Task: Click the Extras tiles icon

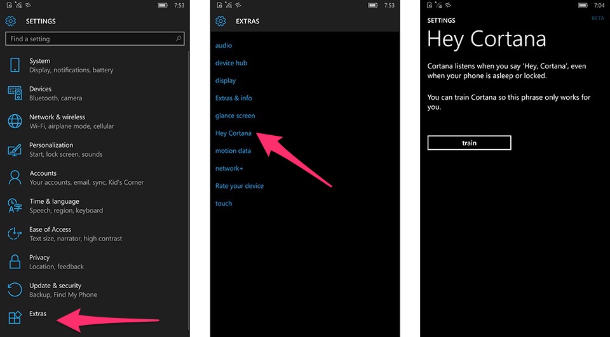Action: (x=15, y=317)
